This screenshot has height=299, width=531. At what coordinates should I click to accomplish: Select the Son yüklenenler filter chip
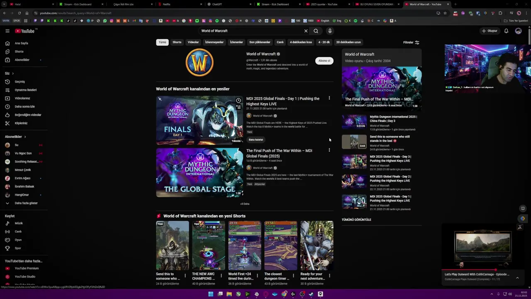point(260,42)
